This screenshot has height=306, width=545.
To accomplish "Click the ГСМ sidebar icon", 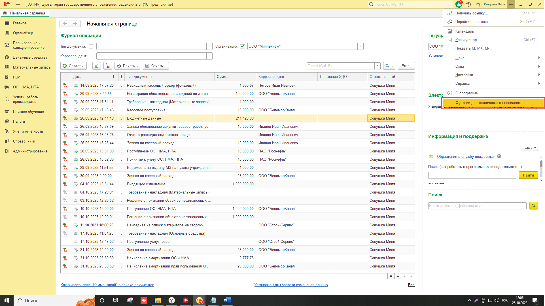I will 7,77.
